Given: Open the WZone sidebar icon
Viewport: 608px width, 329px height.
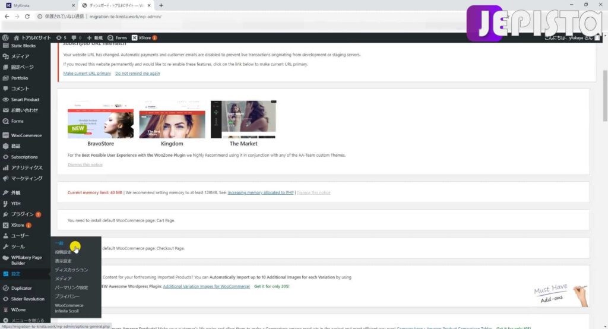Looking at the screenshot, I should point(5,310).
